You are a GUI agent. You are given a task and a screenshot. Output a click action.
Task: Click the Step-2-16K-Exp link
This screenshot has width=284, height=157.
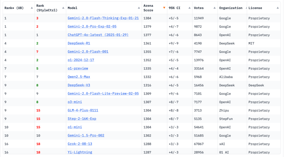(x=82, y=119)
